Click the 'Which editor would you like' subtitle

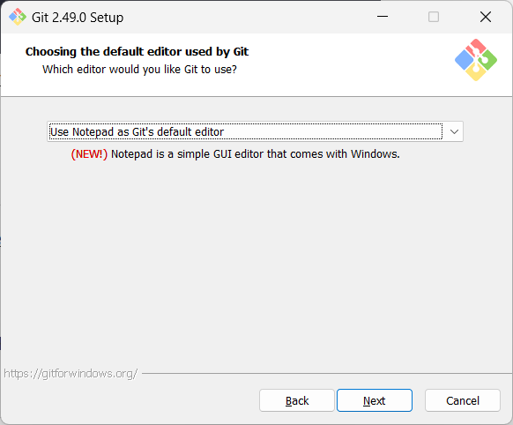139,70
